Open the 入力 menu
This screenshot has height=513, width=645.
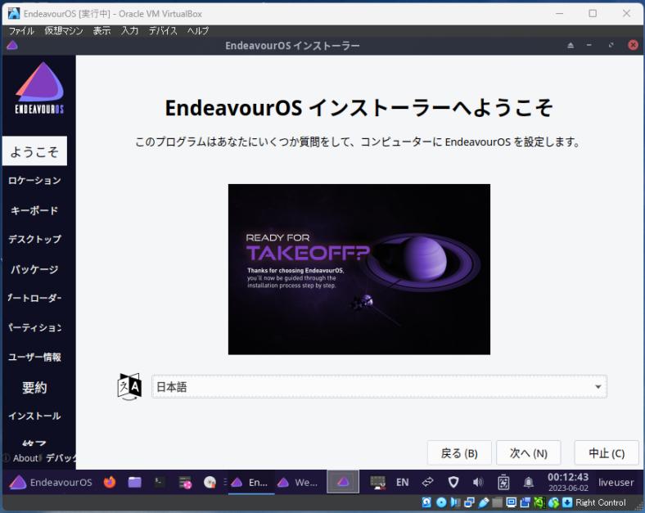click(x=129, y=31)
